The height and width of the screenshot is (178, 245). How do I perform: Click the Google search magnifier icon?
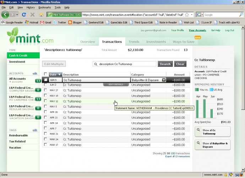pyautogui.click(x=241, y=15)
